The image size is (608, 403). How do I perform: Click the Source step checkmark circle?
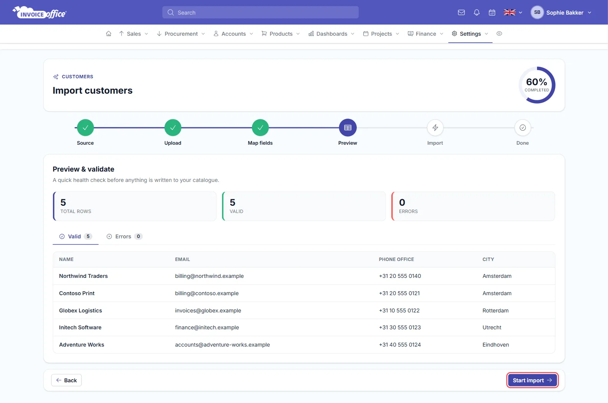85,128
